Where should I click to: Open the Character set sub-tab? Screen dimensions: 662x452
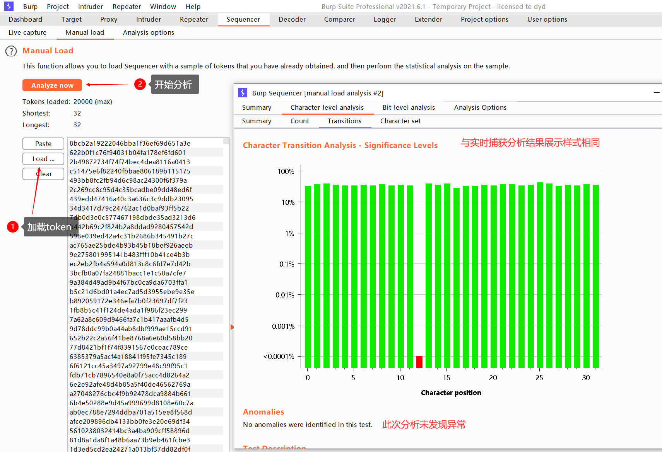point(400,121)
